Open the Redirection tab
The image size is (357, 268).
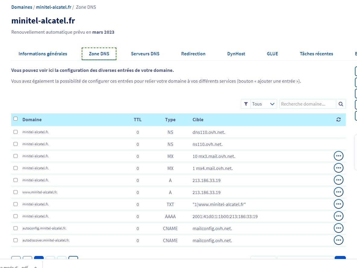tap(193, 54)
